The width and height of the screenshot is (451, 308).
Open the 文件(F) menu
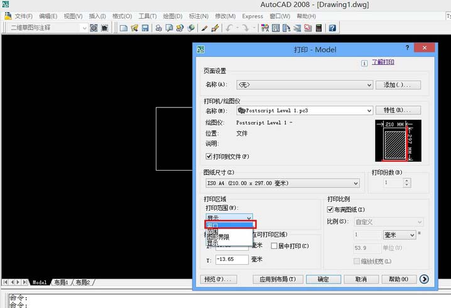pyautogui.click(x=24, y=16)
